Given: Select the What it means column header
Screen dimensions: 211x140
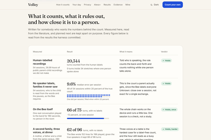Looking at the screenshot, I should (x=126, y=52).
